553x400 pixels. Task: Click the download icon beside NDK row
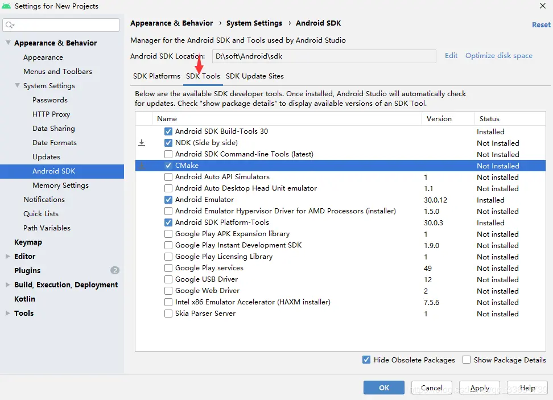pos(142,143)
